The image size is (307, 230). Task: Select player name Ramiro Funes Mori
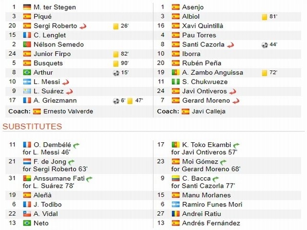coord(212,205)
